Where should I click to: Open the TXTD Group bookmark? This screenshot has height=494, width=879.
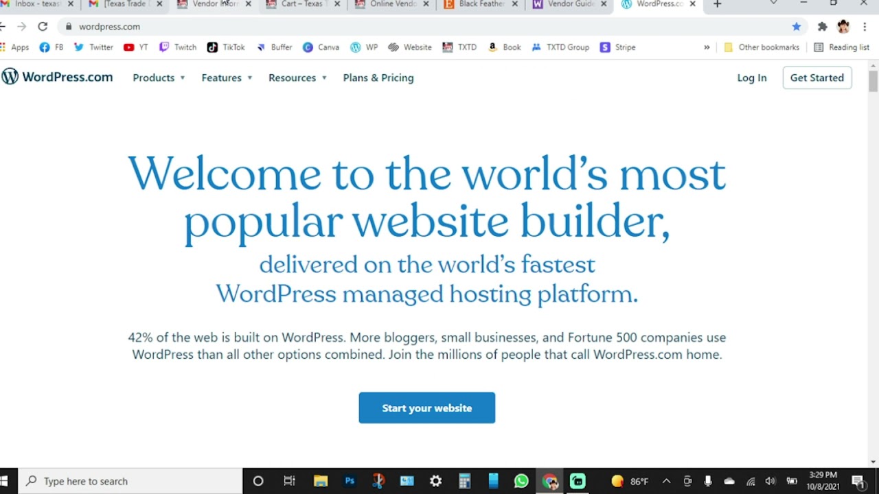(x=560, y=47)
